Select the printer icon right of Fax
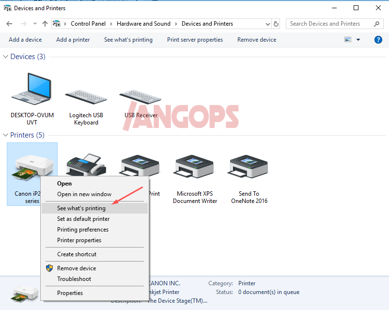 coord(140,166)
